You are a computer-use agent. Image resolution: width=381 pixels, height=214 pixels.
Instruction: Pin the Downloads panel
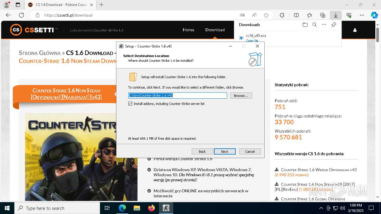(334, 25)
